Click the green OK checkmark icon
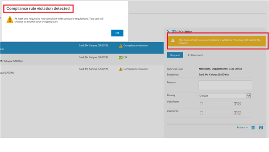This screenshot has width=269, height=152. [121, 57]
